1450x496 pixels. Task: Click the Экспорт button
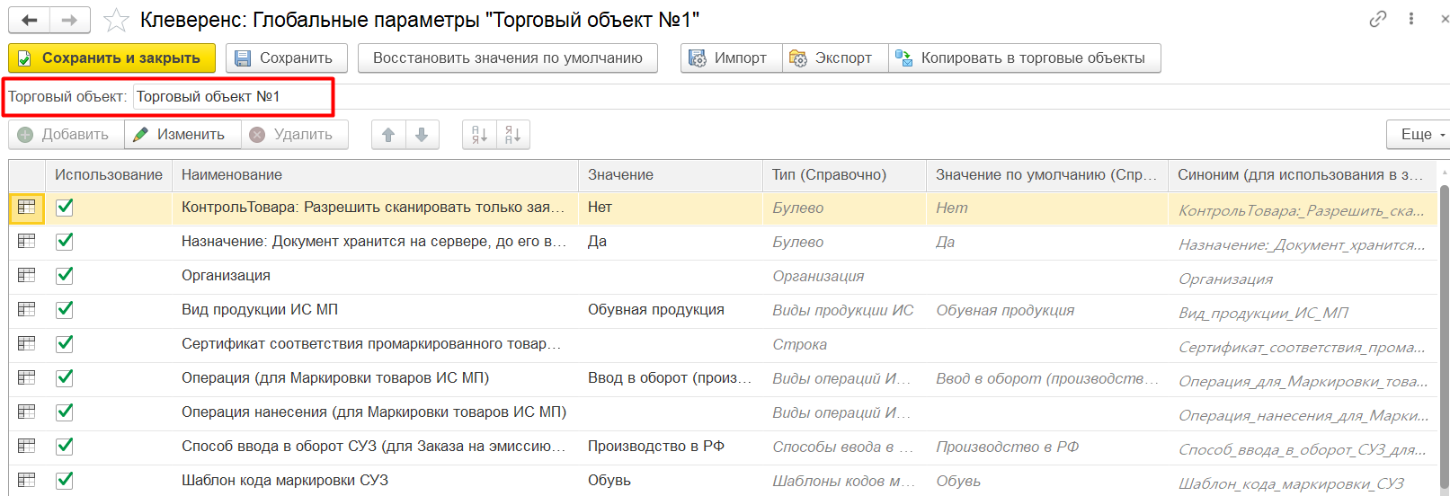point(834,58)
